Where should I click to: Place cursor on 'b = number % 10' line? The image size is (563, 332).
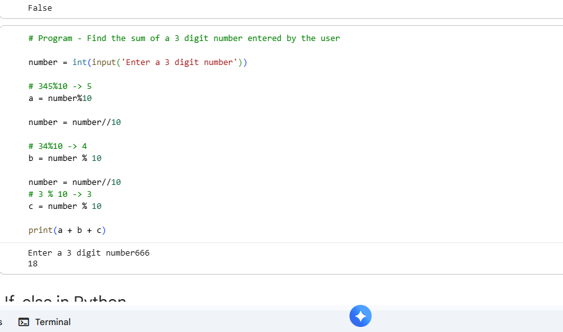tap(65, 158)
